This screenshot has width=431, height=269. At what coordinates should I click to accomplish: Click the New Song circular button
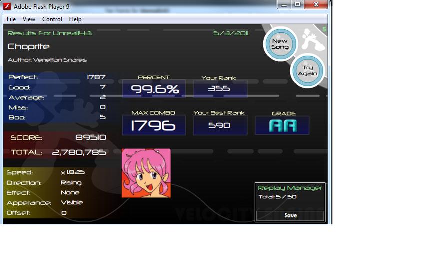point(280,44)
